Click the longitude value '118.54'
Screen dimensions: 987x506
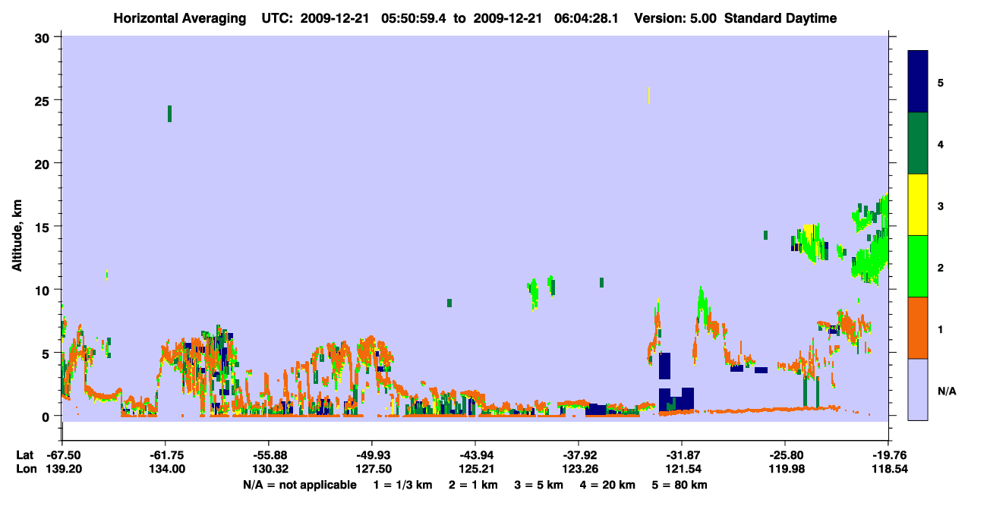point(888,470)
